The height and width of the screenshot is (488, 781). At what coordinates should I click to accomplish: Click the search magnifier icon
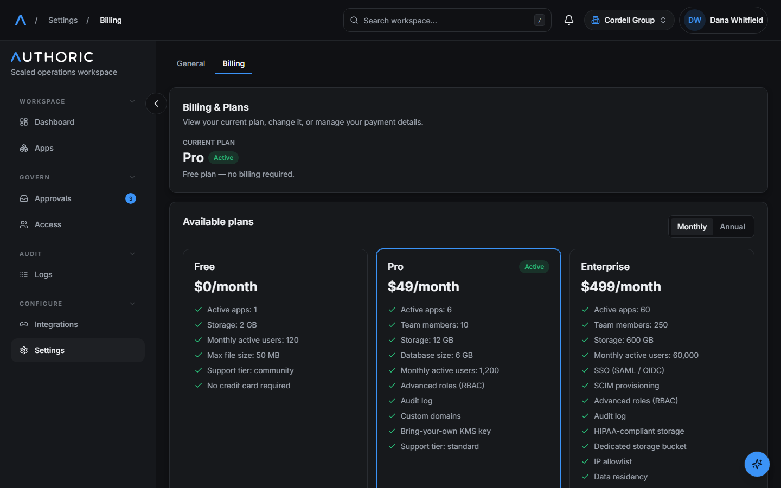[x=354, y=20]
